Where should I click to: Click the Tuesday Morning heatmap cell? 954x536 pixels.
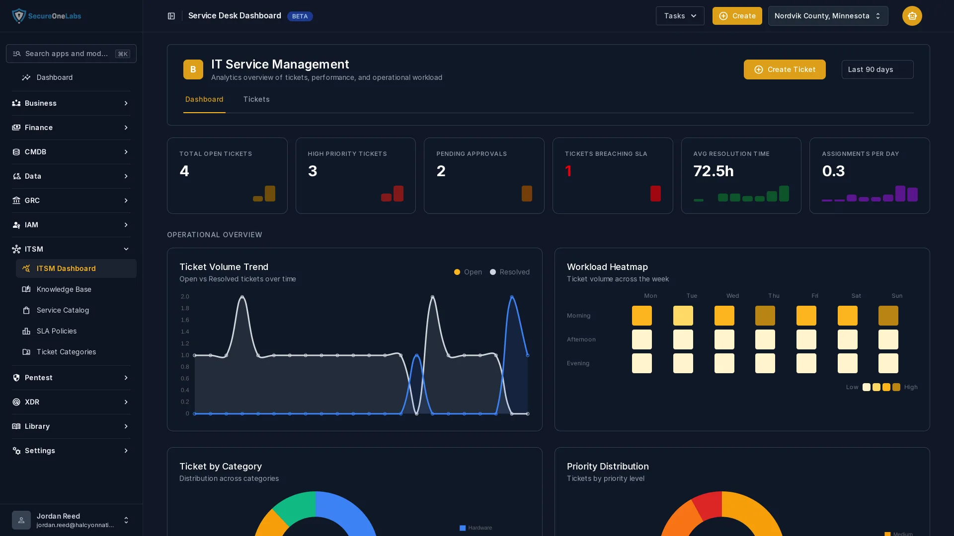[683, 316]
